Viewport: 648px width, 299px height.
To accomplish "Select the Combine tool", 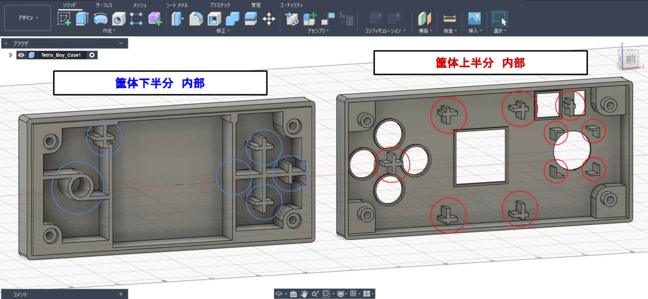I will [x=232, y=19].
